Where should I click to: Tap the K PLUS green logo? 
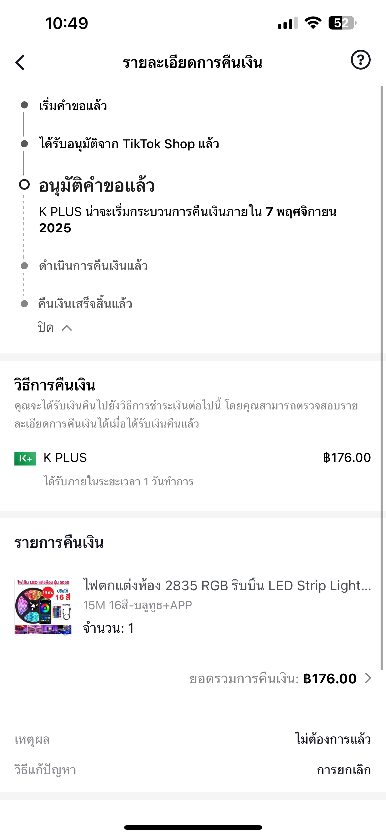point(25,459)
